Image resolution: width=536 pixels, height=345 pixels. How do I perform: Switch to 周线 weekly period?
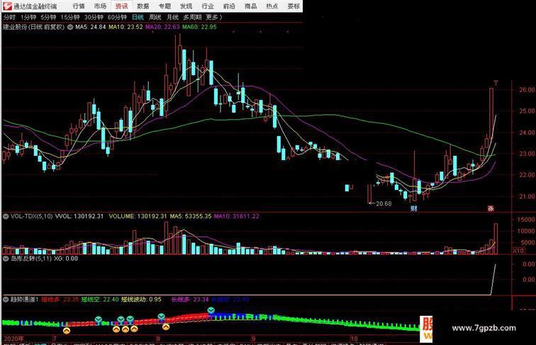click(x=155, y=17)
